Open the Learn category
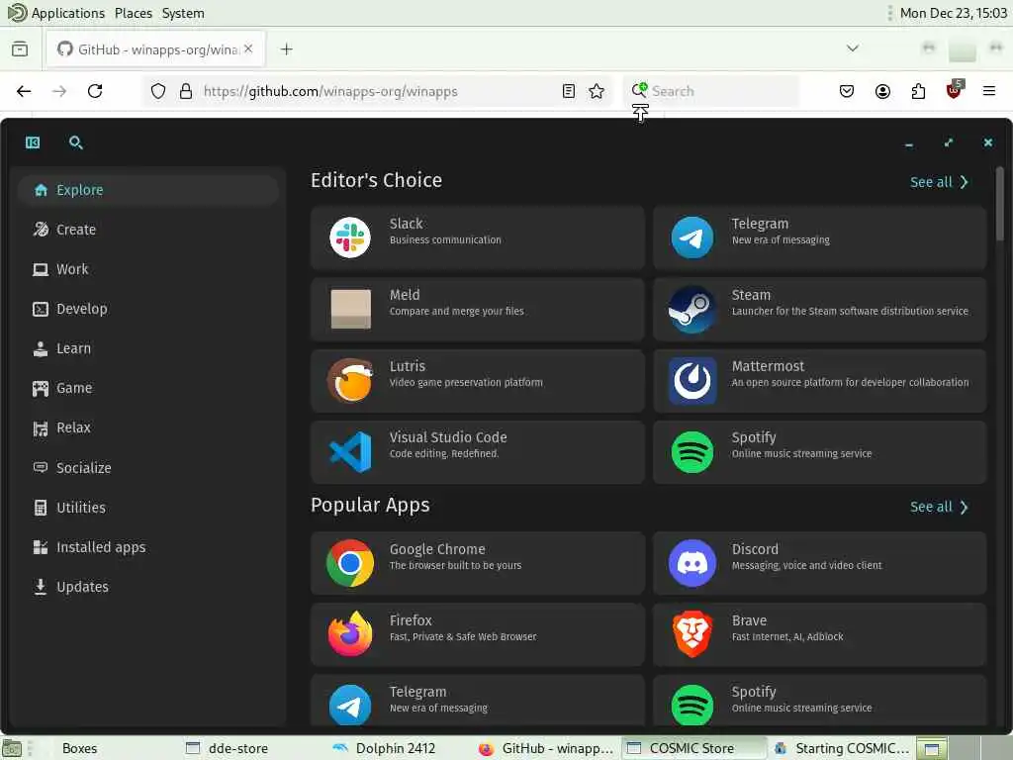Viewport: 1013px width, 760px height. point(148,348)
